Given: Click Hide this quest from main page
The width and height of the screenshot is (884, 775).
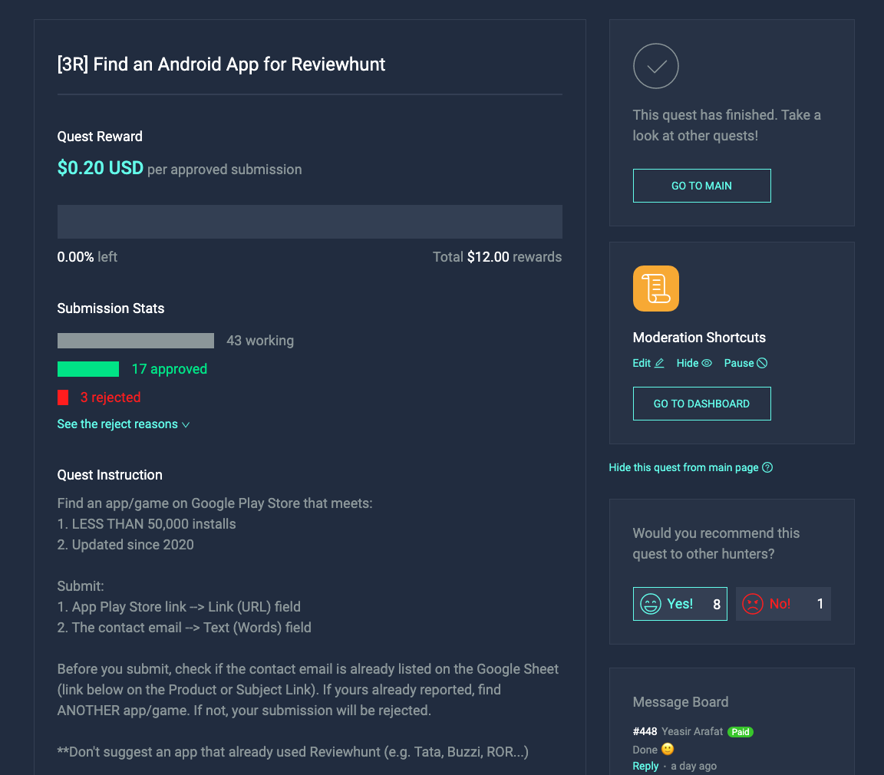Looking at the screenshot, I should 683,467.
